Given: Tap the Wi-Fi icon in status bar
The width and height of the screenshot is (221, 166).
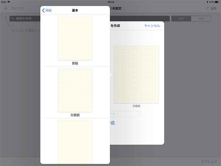Looking at the screenshot, I should tap(9, 2).
